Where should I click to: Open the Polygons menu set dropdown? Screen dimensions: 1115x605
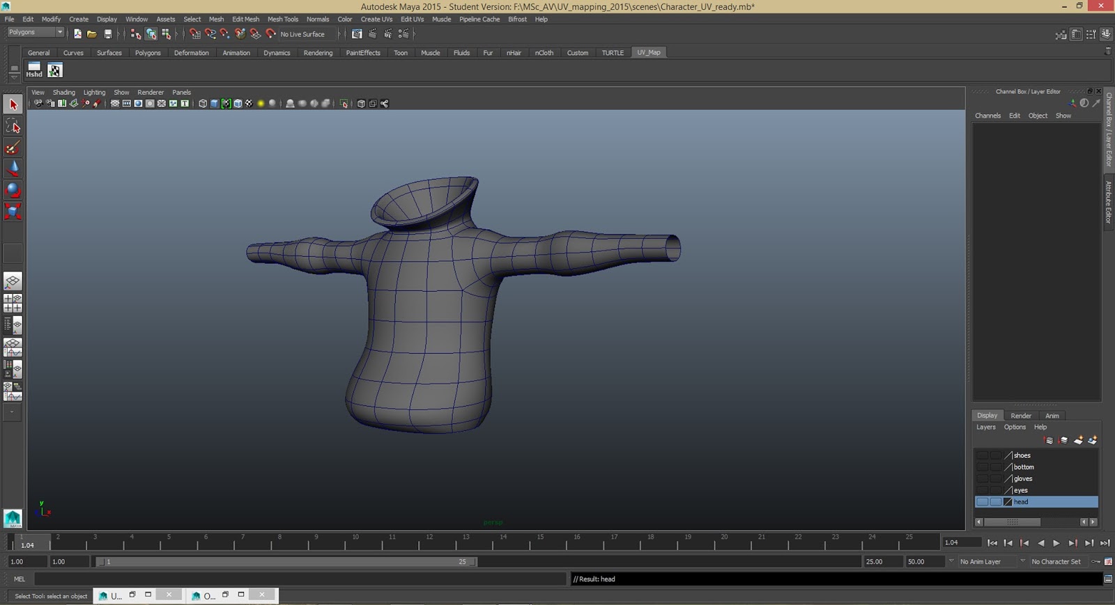(35, 33)
